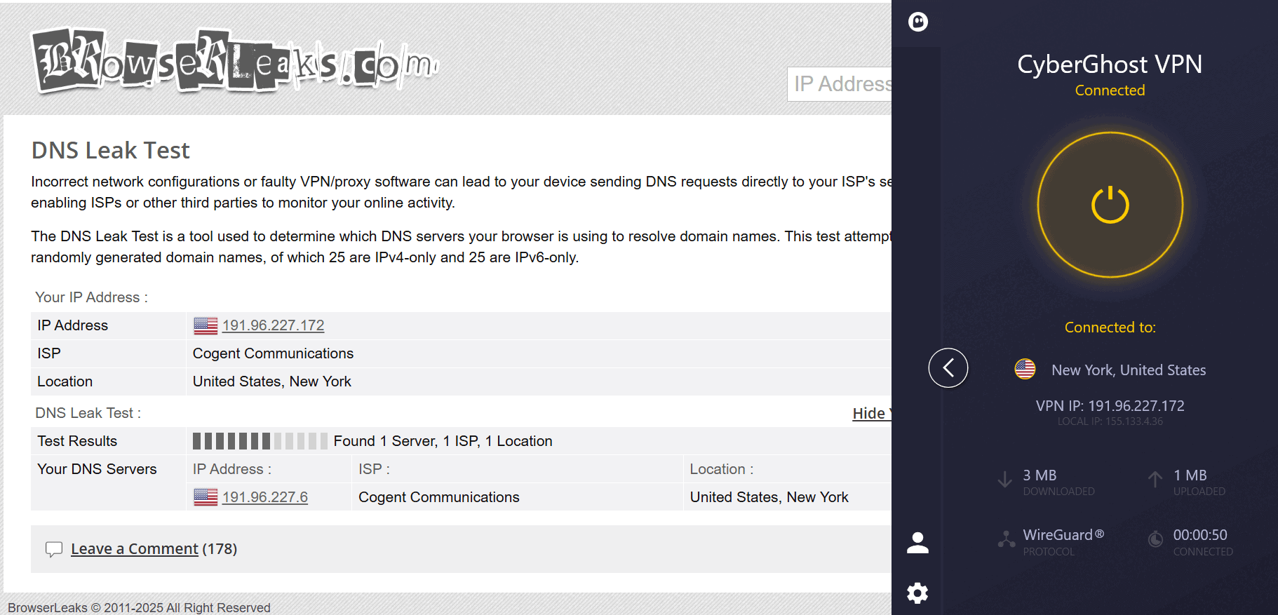Screen dimensions: 1278x615
Task: Click the Test Results row label
Action: click(x=77, y=441)
